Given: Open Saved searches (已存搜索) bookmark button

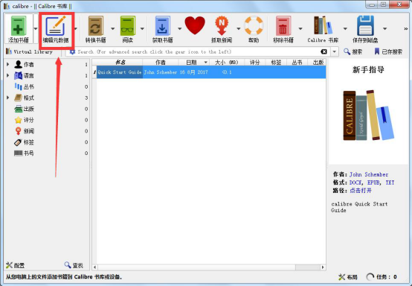Looking at the screenshot, I should point(388,51).
